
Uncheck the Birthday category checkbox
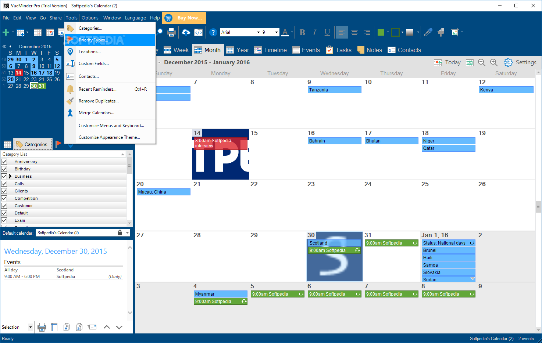pos(4,169)
